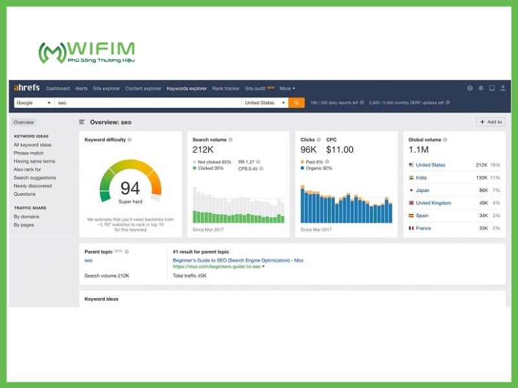Click the info icon next to Search volume
This screenshot has height=388, width=518.
click(231, 140)
